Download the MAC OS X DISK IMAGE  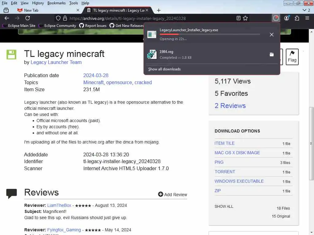coord(237,153)
